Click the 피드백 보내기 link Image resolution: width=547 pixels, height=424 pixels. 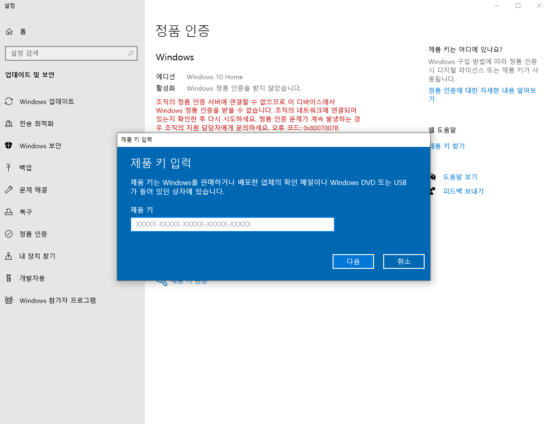click(463, 191)
